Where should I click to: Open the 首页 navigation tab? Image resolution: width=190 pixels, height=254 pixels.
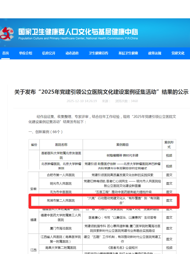pos(6,53)
